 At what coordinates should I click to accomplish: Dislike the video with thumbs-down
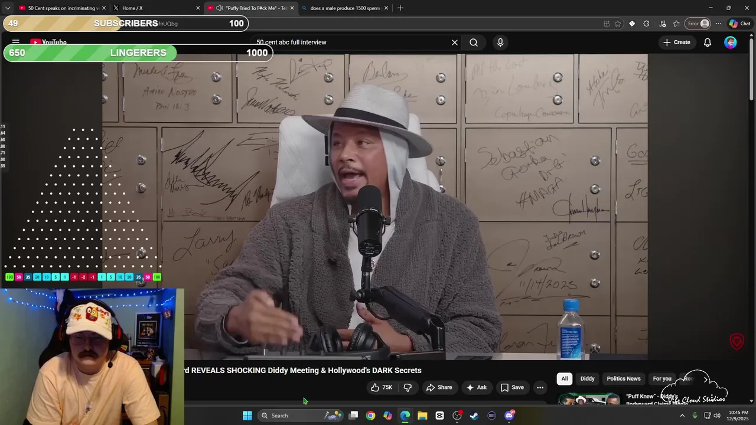click(408, 387)
